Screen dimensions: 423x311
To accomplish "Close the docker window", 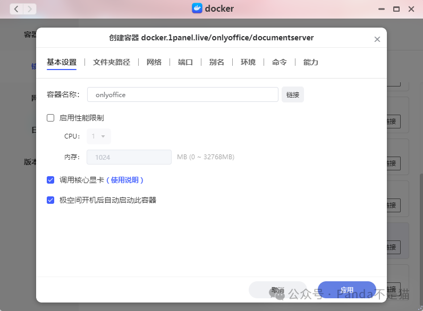I will point(411,9).
